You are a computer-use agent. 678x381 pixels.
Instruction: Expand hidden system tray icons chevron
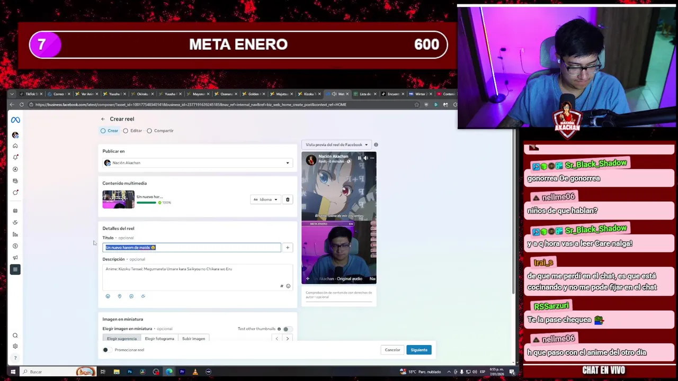449,372
